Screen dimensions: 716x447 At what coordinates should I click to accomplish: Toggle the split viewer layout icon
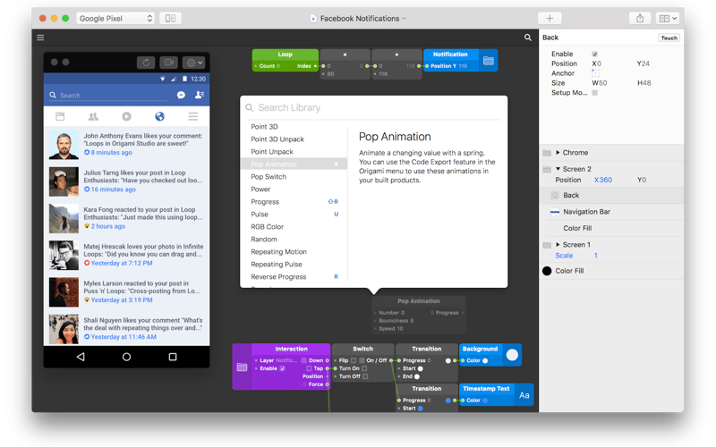(170, 18)
